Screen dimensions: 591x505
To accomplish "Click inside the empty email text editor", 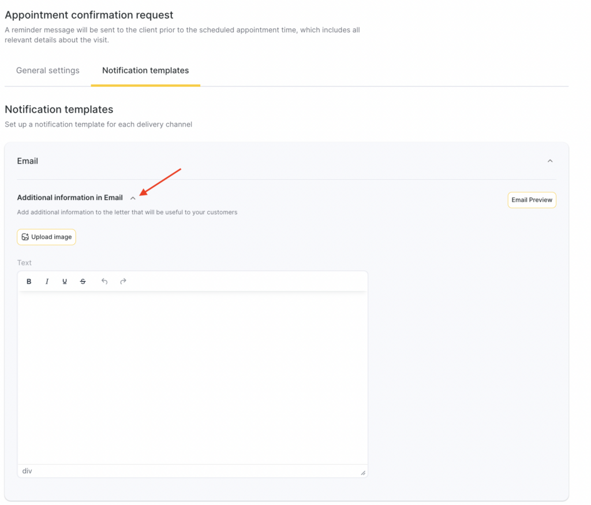I will point(192,376).
